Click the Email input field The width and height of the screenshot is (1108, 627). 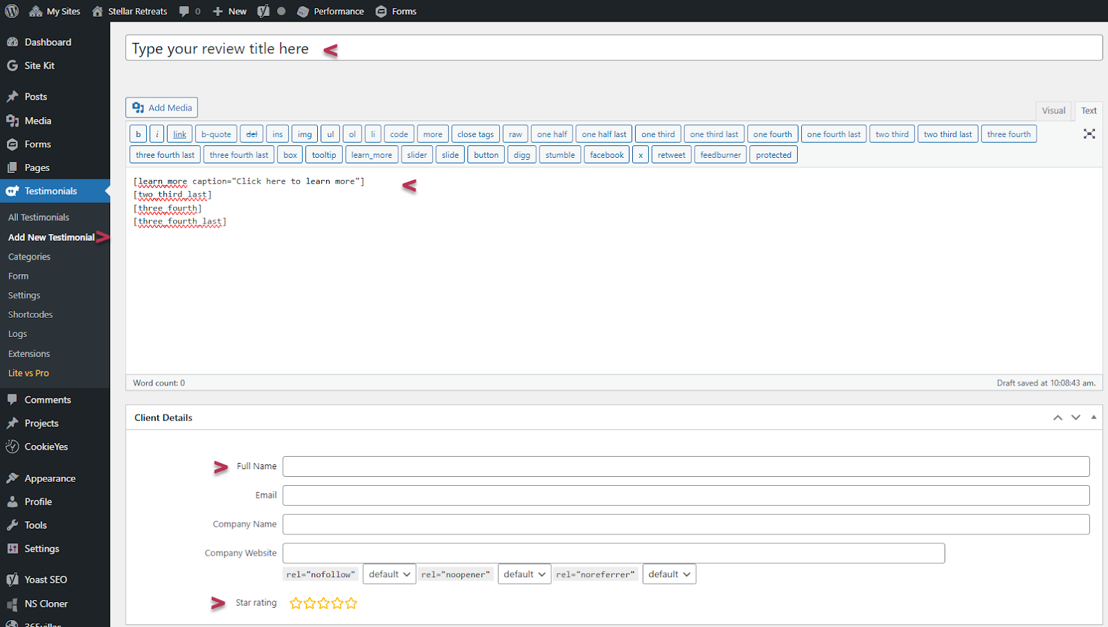coord(686,496)
